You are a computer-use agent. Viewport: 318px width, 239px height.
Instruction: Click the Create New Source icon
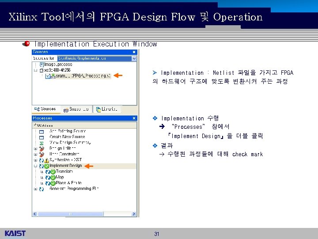pyautogui.click(x=42, y=137)
